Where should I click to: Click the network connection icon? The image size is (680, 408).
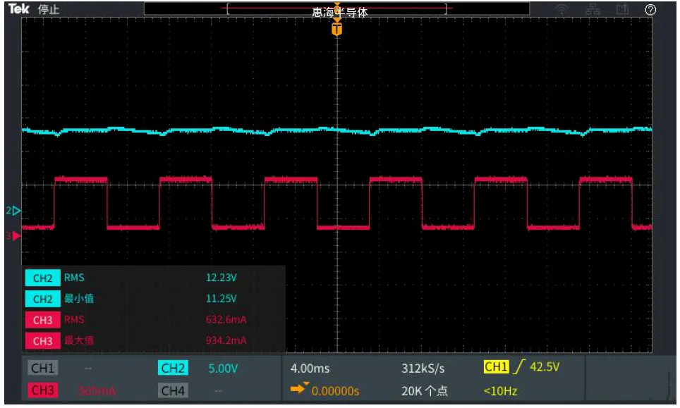click(x=592, y=10)
